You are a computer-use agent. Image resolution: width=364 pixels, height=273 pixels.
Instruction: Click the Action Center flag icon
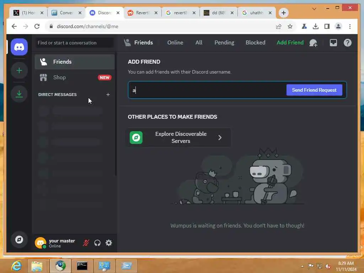(311, 266)
